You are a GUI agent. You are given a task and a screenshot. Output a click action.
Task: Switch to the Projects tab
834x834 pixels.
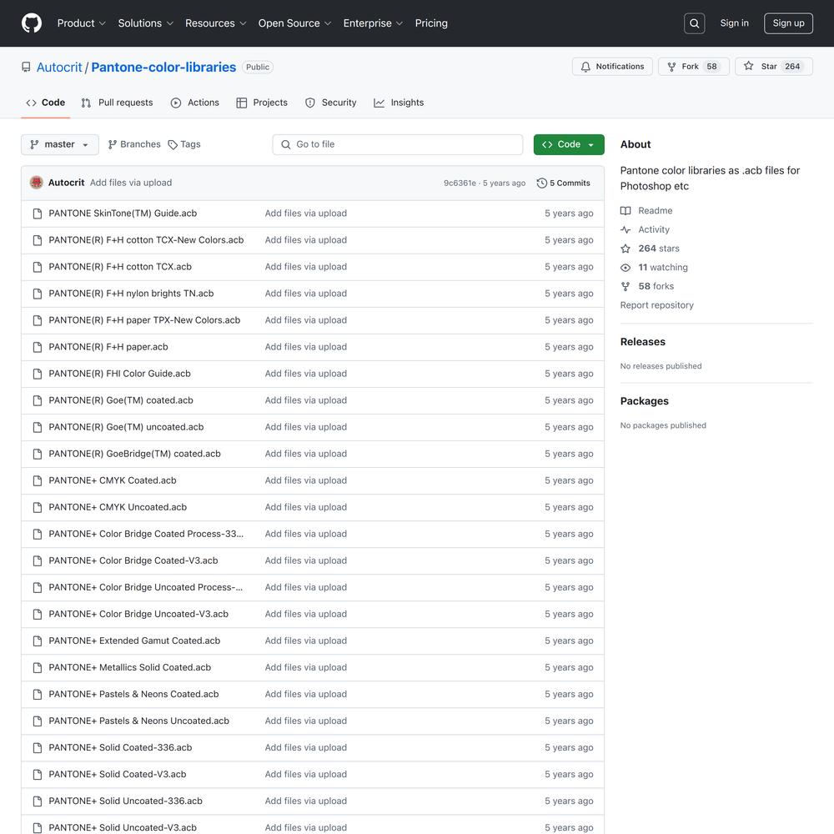262,103
